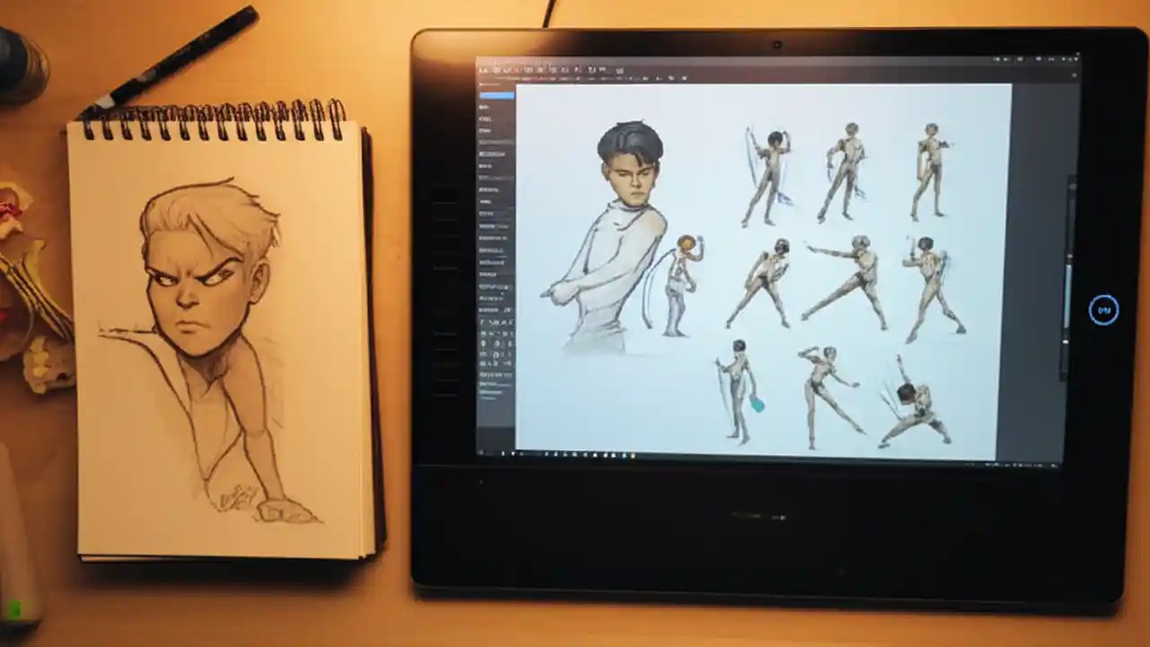Open the dropdown below the highlighted sidebar item

tap(496, 106)
